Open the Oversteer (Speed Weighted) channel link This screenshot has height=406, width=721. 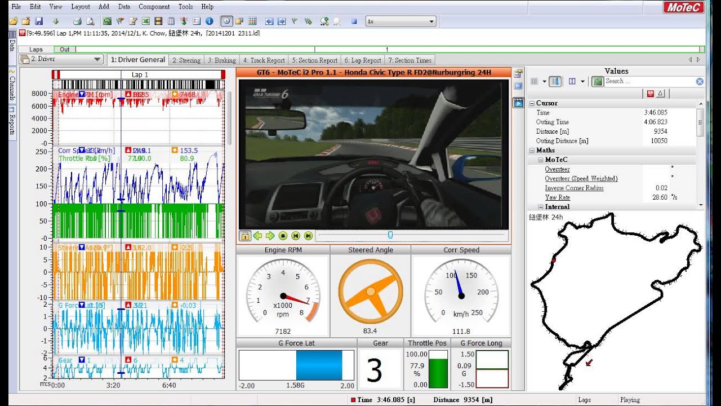[x=581, y=179]
